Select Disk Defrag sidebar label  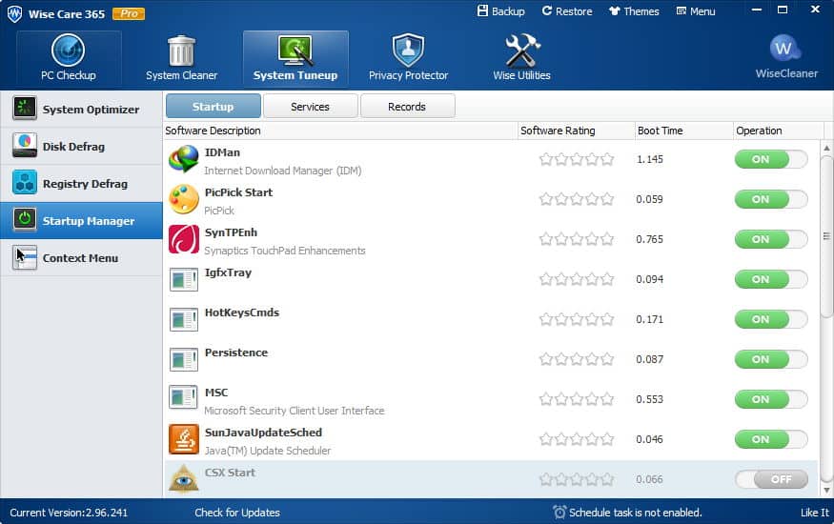(x=73, y=147)
